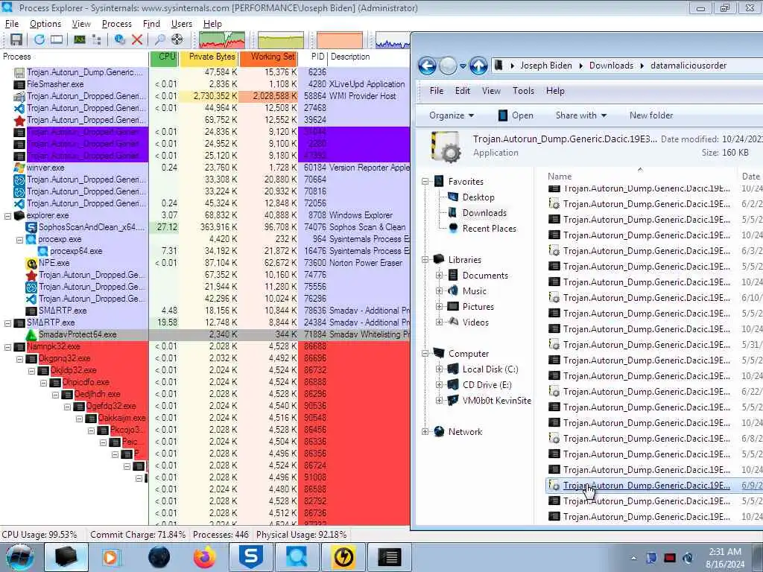The height and width of the screenshot is (572, 763).
Task: Expand the Network node in navigation pane
Action: [x=425, y=431]
